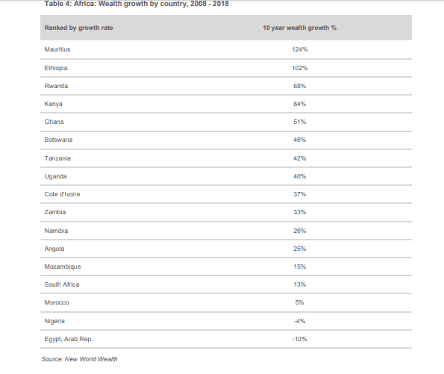Select the 'Ranked by growth rate' header
Screen dimensions: 444x374
click(78, 28)
